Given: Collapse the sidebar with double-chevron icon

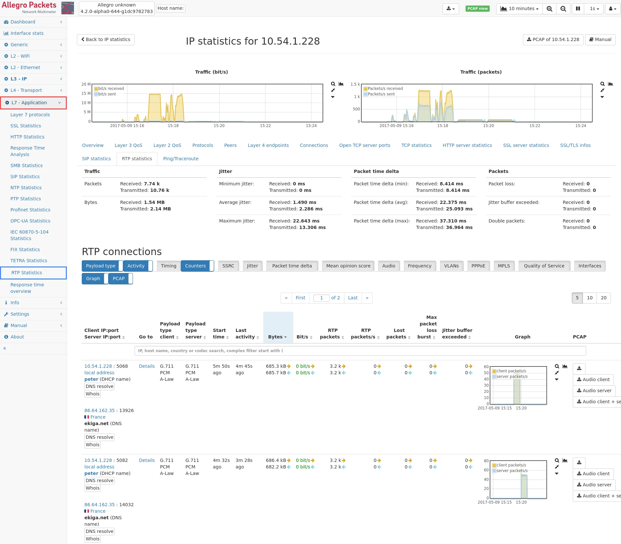Looking at the screenshot, I should (5, 348).
